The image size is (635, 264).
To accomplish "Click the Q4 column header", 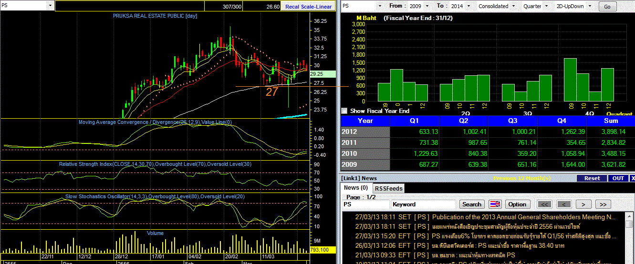I will click(x=562, y=121).
